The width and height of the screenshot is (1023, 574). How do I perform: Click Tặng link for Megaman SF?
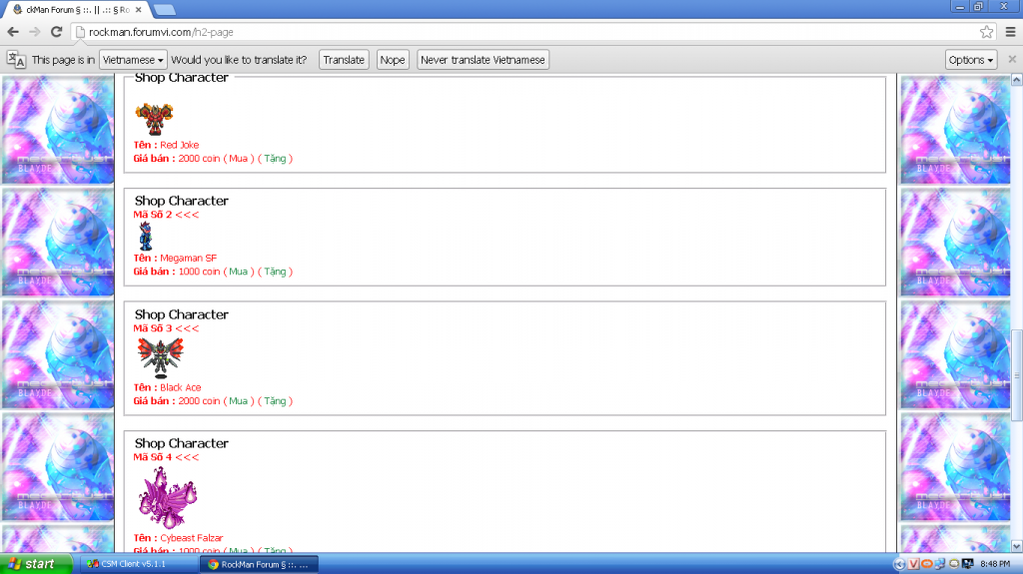click(x=275, y=272)
